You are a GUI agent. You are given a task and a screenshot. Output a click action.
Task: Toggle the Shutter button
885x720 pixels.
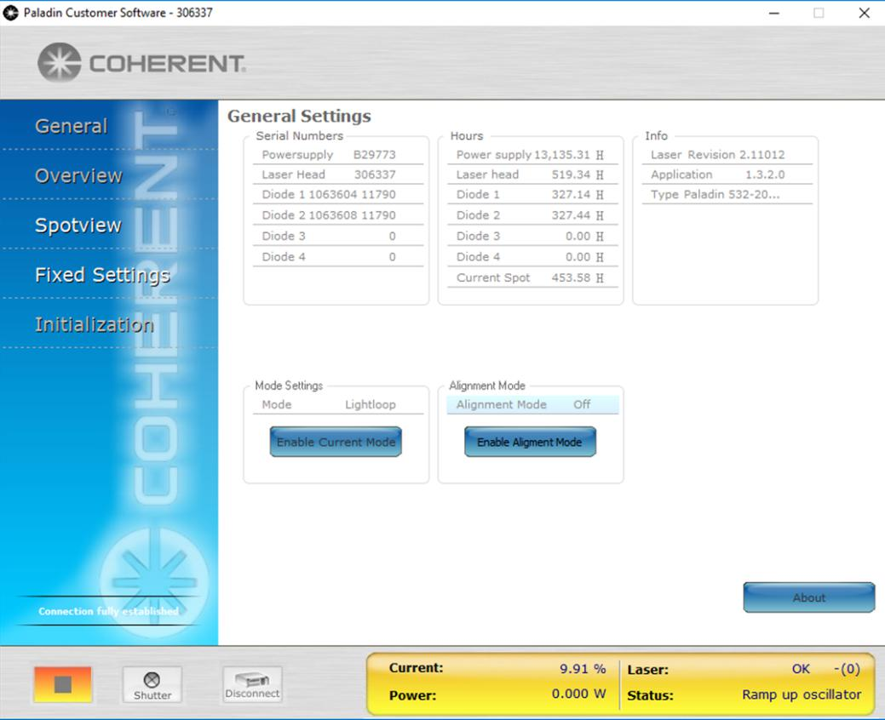click(152, 685)
